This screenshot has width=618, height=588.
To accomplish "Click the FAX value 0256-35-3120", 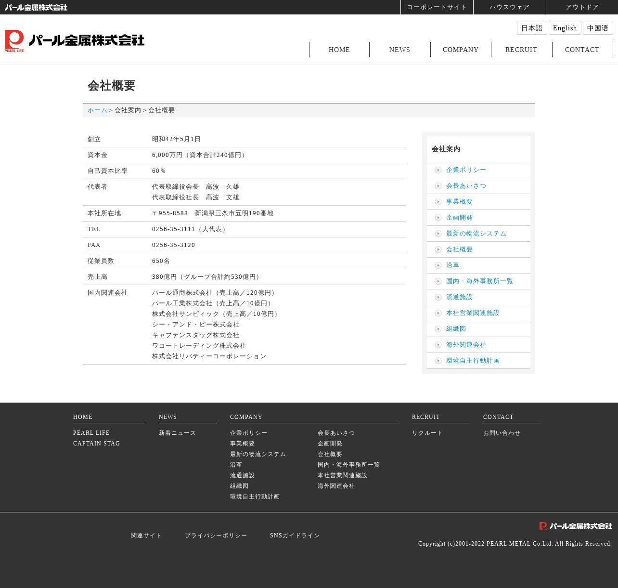I will [174, 245].
